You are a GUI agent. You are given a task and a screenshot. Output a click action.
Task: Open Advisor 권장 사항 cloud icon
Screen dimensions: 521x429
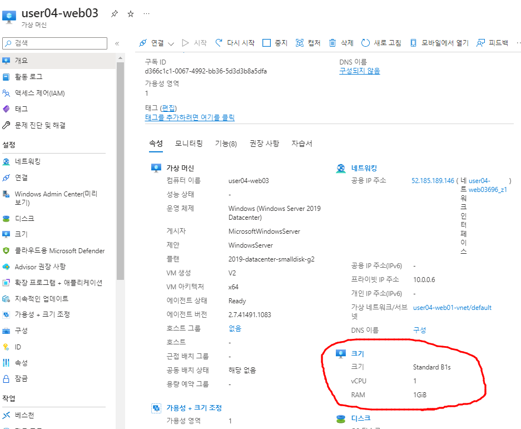pos(6,267)
